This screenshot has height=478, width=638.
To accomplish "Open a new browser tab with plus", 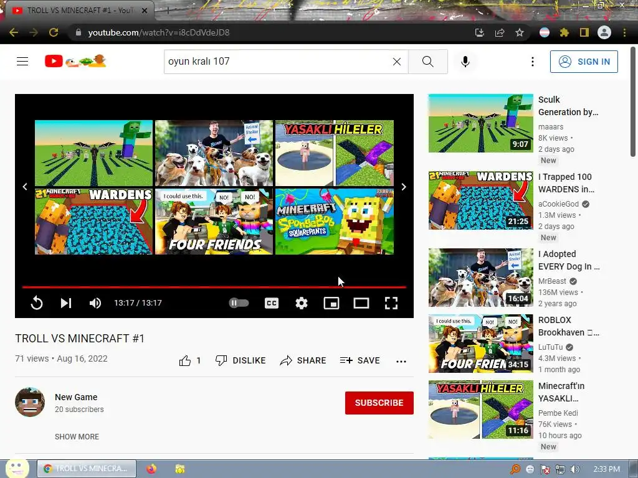I will tap(168, 11).
